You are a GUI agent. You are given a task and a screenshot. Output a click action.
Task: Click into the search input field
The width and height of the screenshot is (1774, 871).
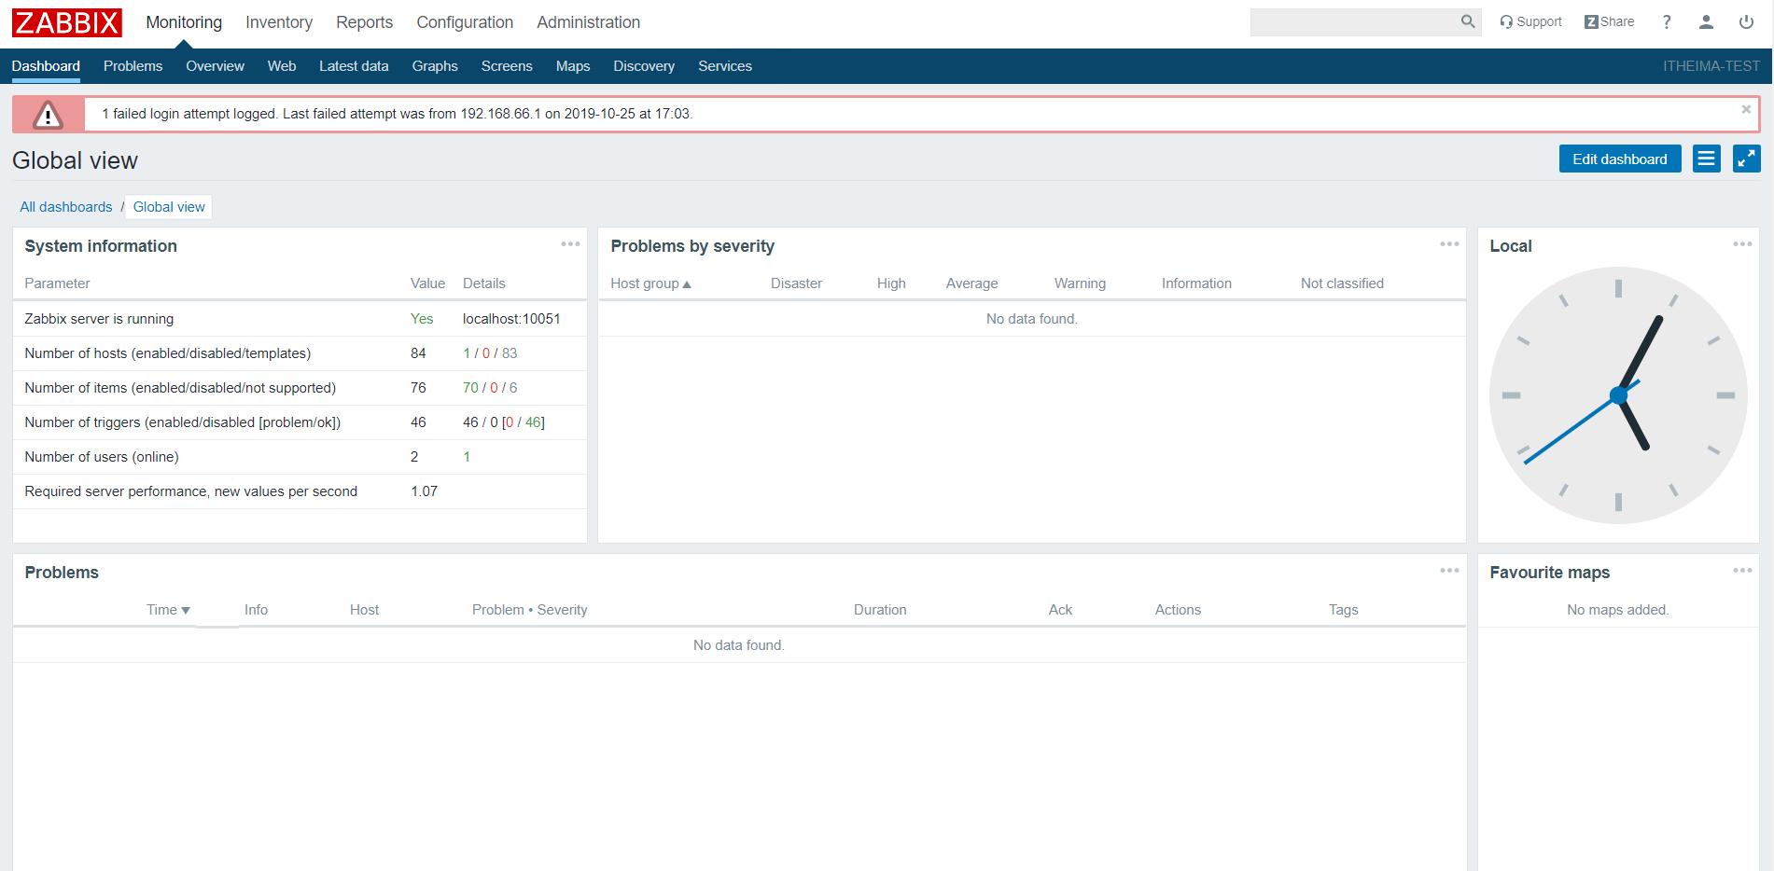[x=1353, y=22]
